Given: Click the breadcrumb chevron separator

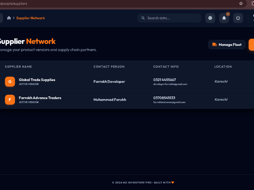Looking at the screenshot, I should [x=14, y=18].
